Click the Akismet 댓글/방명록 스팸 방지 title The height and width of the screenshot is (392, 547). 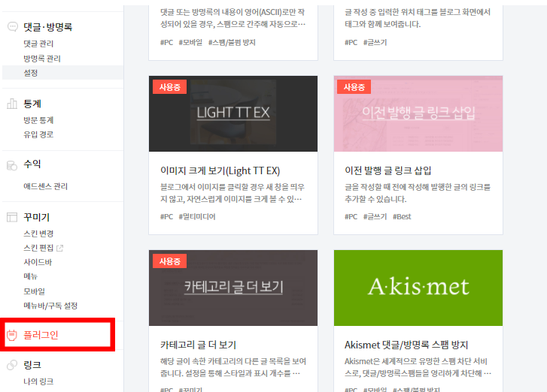[406, 345]
